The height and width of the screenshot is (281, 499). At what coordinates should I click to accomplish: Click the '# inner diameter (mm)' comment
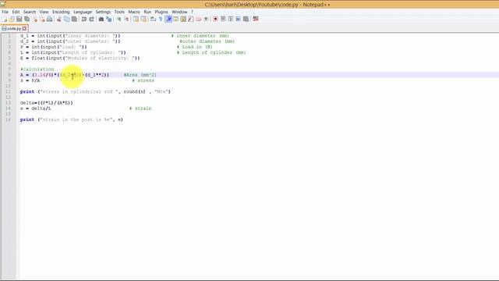pyautogui.click(x=200, y=36)
